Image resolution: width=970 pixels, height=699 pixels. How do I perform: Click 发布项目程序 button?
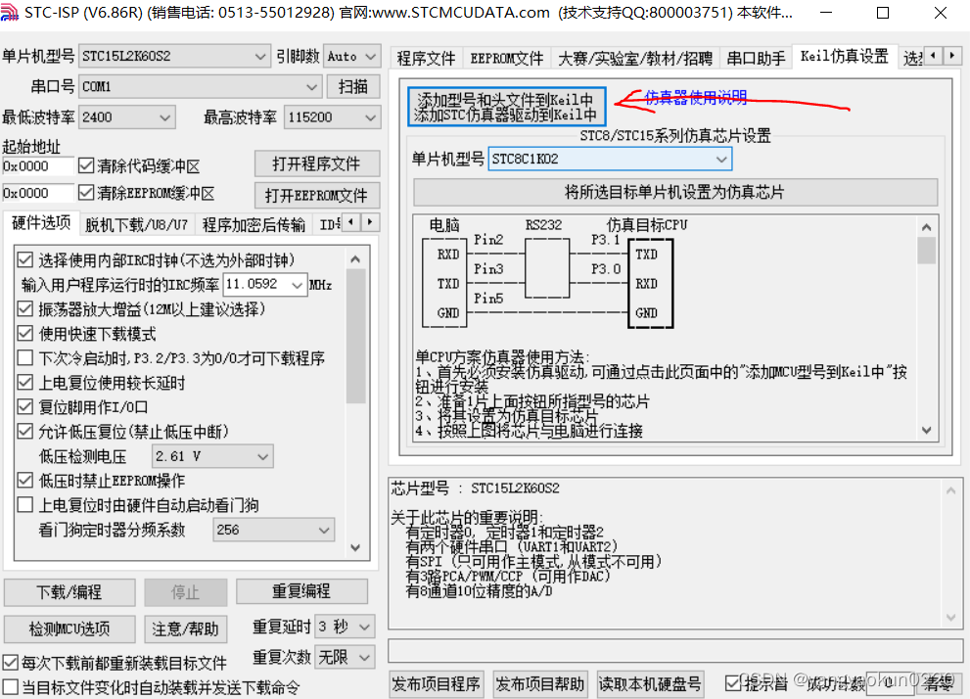tap(437, 683)
